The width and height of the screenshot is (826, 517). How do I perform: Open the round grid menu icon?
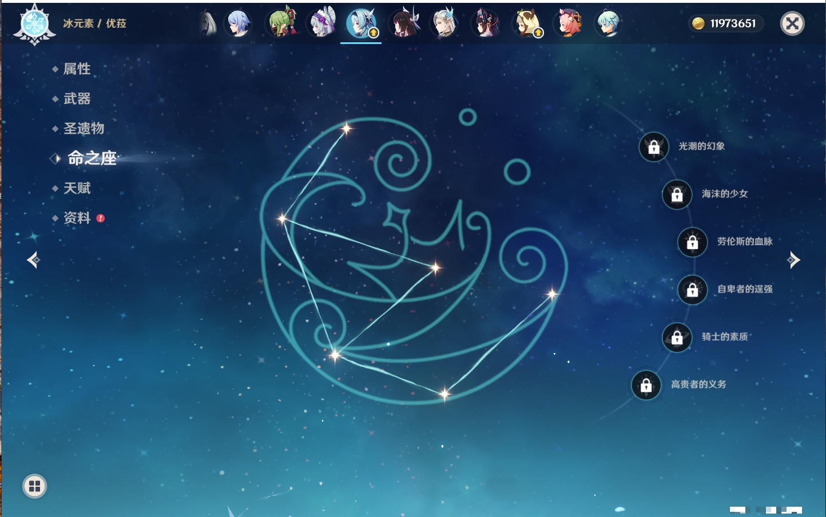pyautogui.click(x=34, y=486)
